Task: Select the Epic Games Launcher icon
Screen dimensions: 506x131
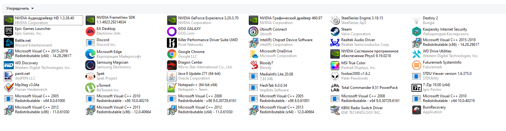Action: click(x=9, y=31)
